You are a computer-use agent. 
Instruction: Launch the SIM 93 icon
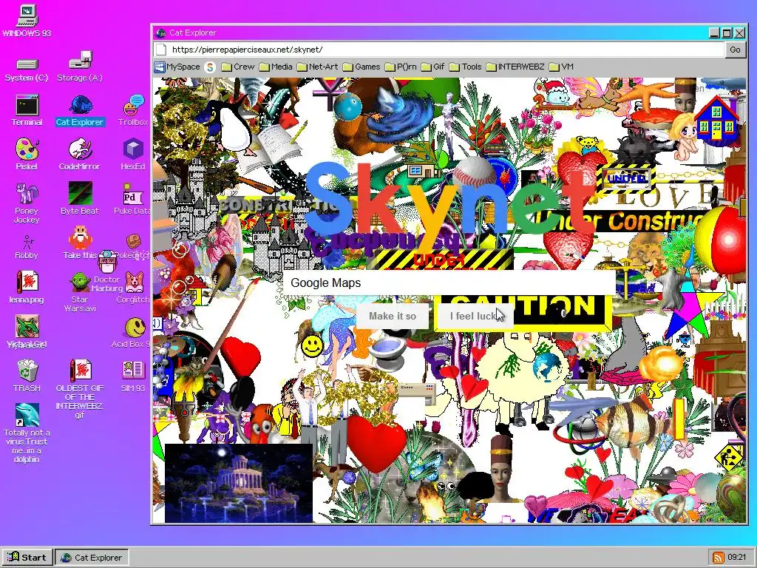point(133,376)
